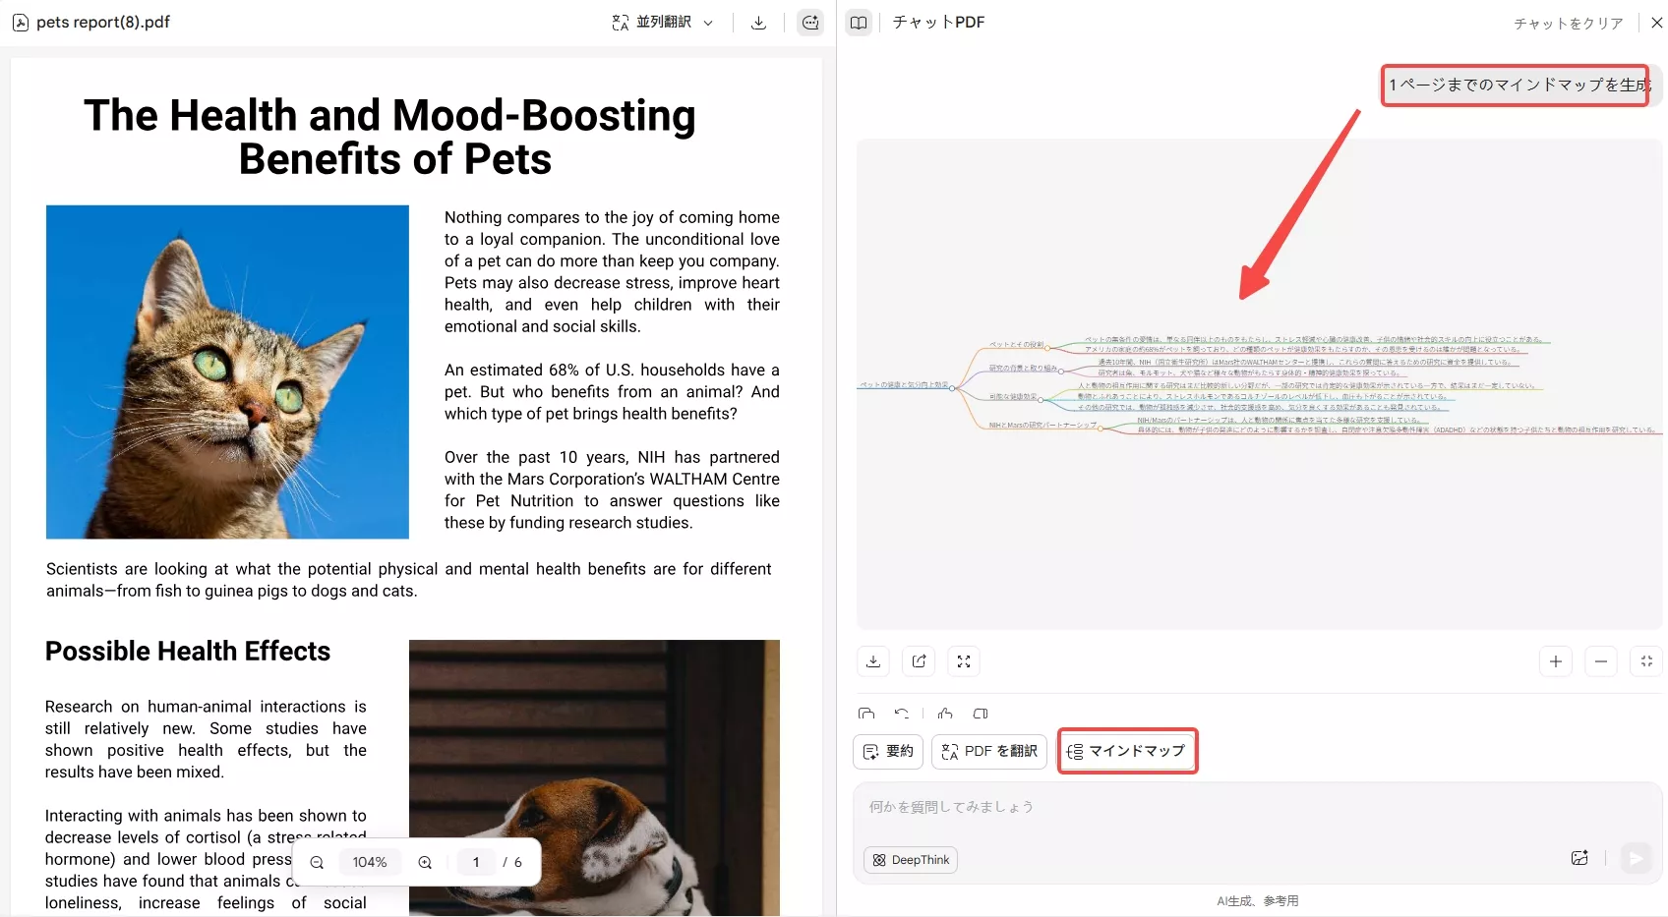The image size is (1668, 917).
Task: Expand mind map to fullscreen
Action: 964,661
